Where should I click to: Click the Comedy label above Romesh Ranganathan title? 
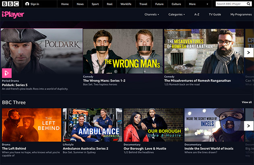tap(169, 76)
